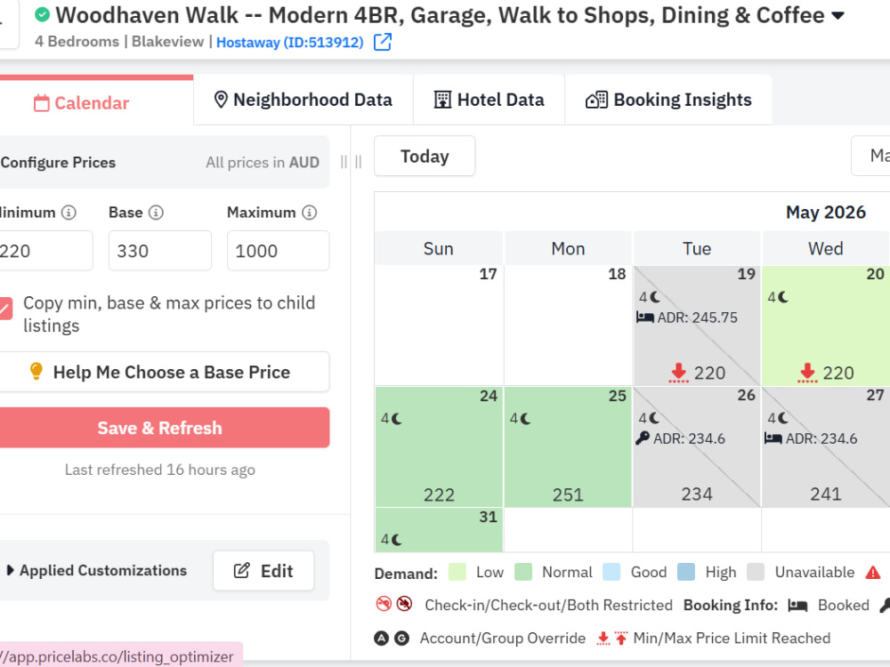
Task: Select the May 19 calendar cell
Action: coord(697,325)
